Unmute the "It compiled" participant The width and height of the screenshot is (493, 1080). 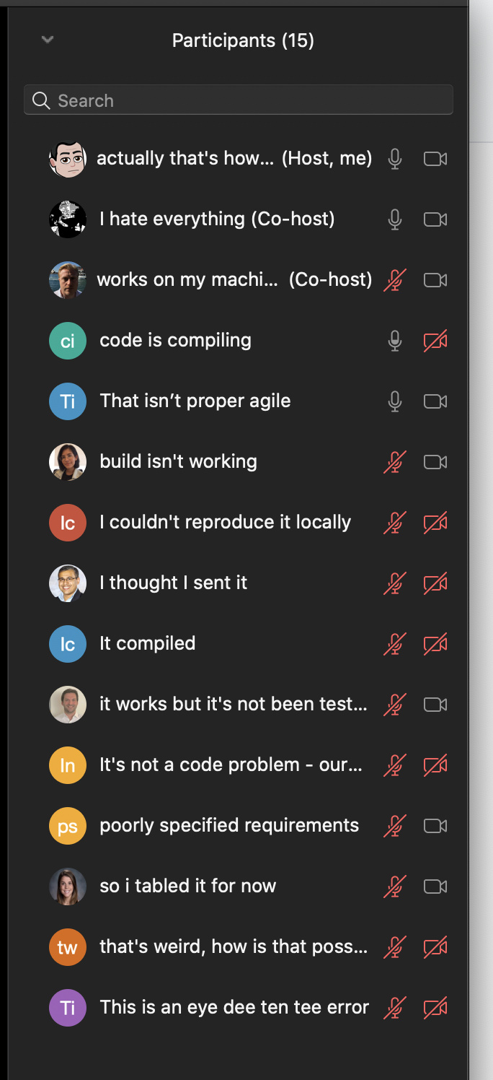394,644
